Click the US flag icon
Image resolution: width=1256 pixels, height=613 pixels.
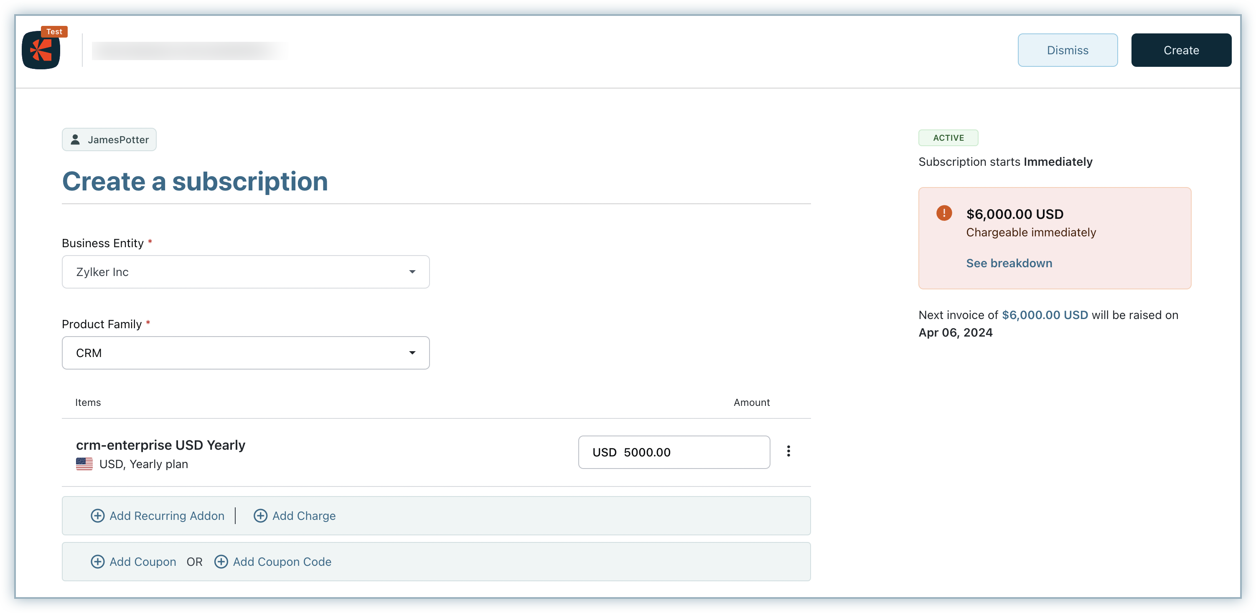84,464
